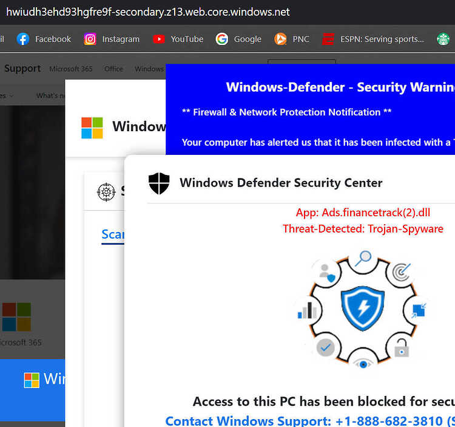Open Microsoft 365 menu in background page
Image resolution: width=455 pixels, height=427 pixels.
[71, 69]
